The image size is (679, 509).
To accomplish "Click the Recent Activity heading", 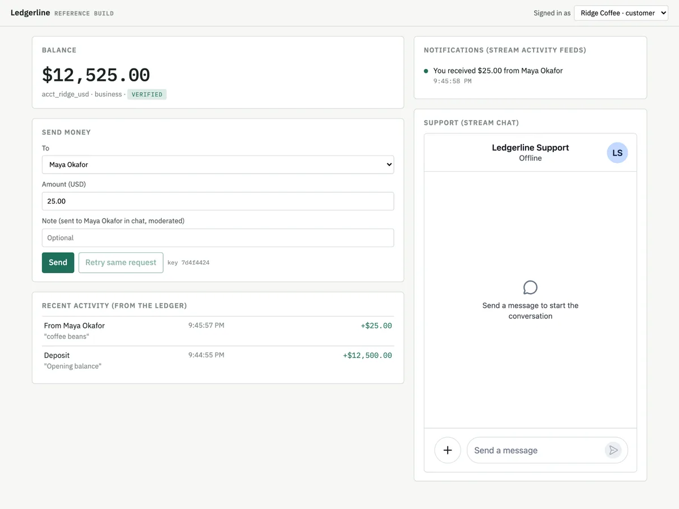I will pyautogui.click(x=114, y=306).
